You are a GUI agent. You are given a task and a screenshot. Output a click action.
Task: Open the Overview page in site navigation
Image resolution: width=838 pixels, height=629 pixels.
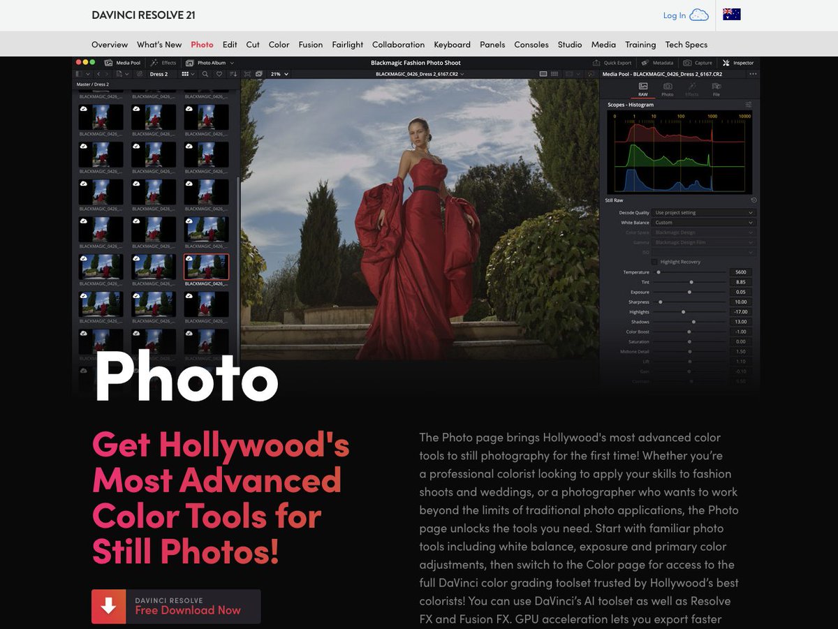coord(110,45)
